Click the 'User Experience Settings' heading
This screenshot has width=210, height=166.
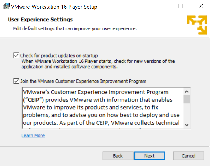40,20
